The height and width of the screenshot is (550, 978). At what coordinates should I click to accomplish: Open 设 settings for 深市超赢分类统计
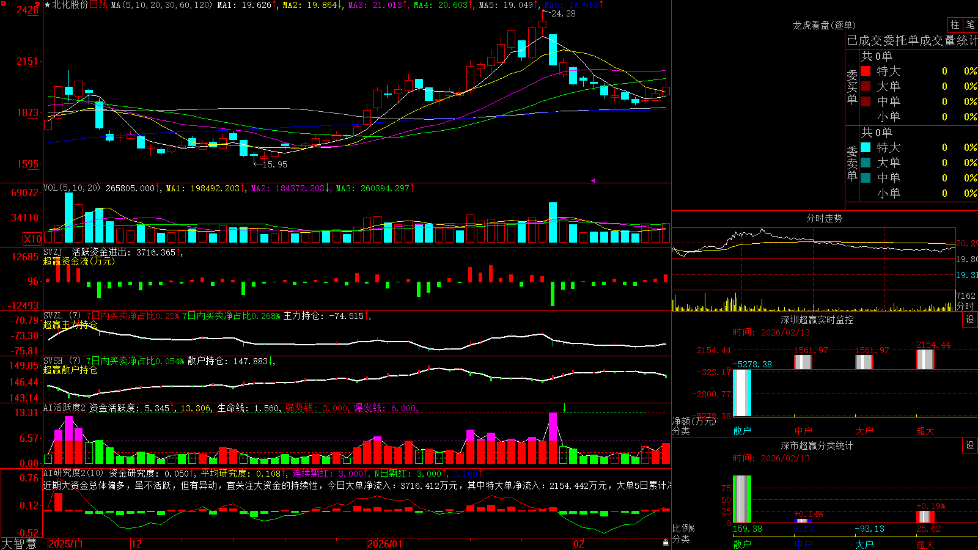[970, 446]
